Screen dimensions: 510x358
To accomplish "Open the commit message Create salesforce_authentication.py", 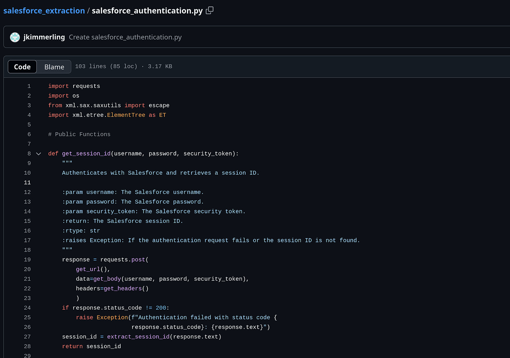I will click(x=125, y=37).
